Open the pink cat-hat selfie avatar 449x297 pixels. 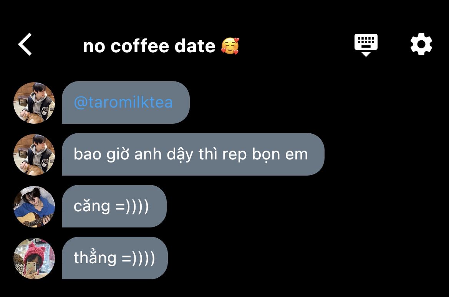[34, 258]
